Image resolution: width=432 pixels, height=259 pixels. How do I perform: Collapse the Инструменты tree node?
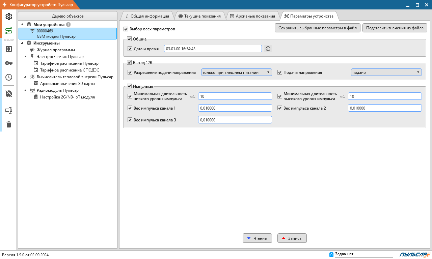(22, 43)
